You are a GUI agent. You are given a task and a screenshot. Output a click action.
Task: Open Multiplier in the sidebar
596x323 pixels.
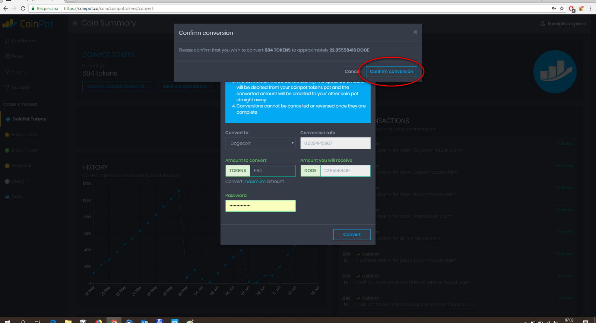pos(21,88)
